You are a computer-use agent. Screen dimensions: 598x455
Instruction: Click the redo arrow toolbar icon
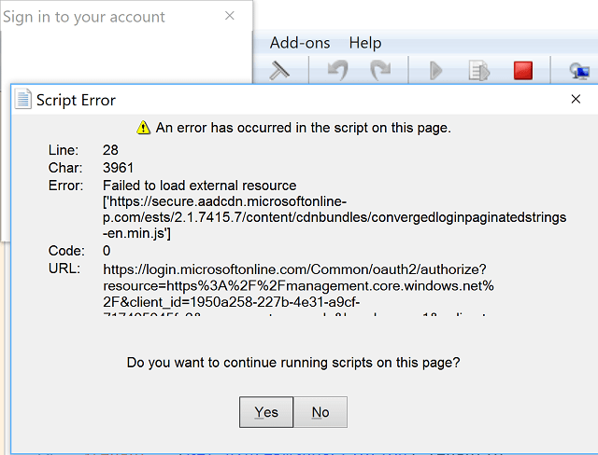[380, 71]
